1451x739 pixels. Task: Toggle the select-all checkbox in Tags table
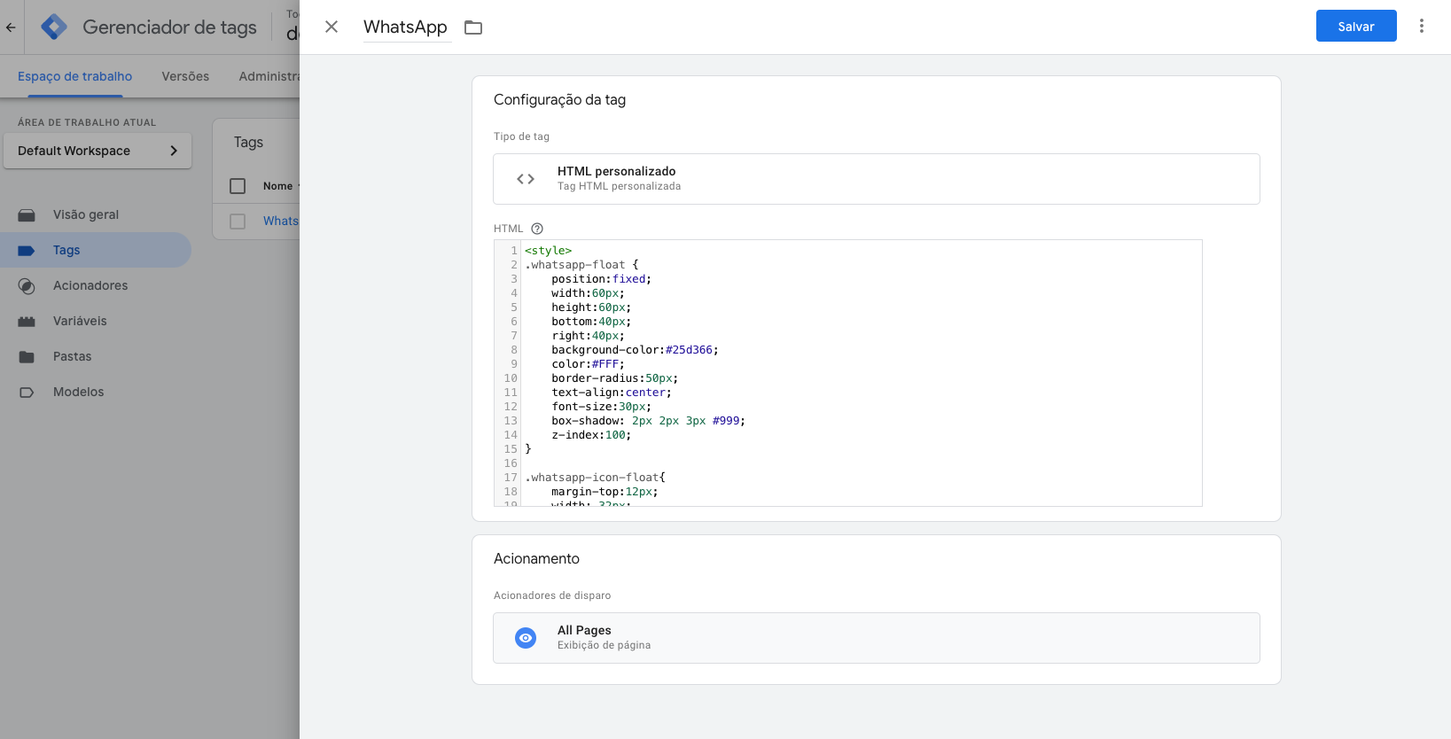(x=238, y=186)
